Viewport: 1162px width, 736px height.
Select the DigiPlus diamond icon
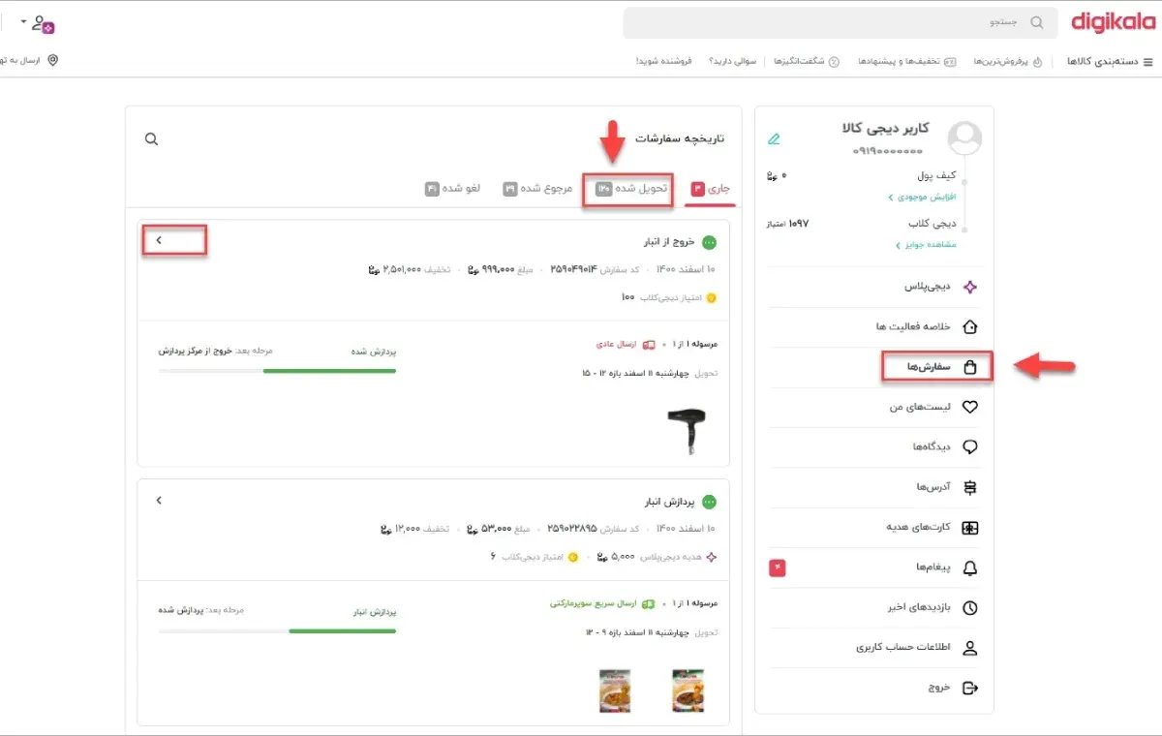[971, 287]
